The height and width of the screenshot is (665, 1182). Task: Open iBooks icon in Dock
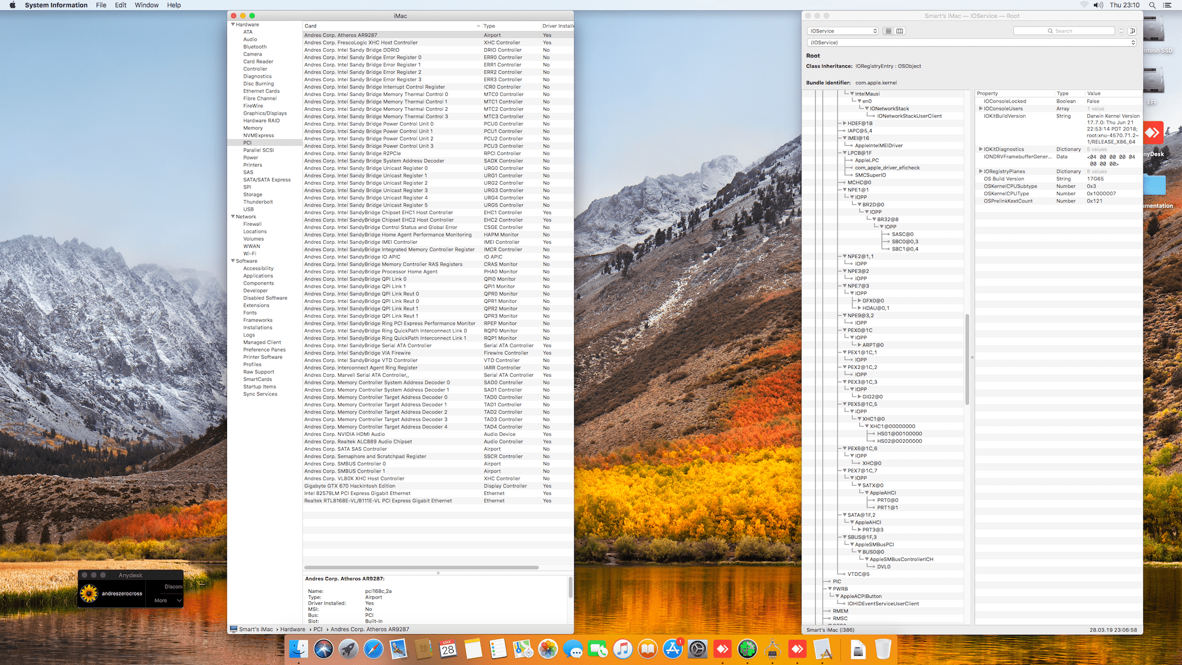click(648, 649)
